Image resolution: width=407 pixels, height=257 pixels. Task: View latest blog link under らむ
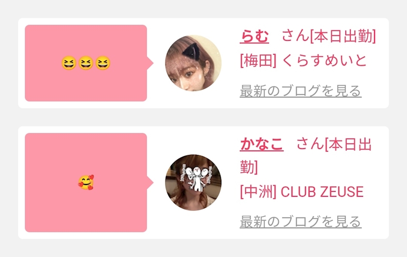[x=300, y=91]
